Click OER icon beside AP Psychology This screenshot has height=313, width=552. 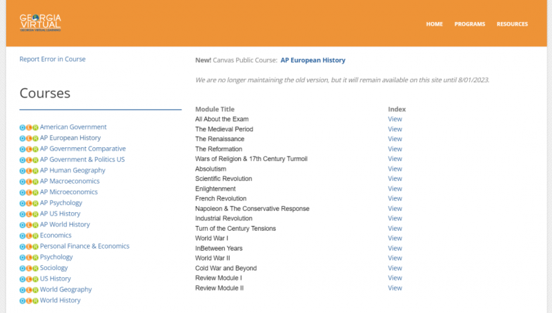(29, 203)
